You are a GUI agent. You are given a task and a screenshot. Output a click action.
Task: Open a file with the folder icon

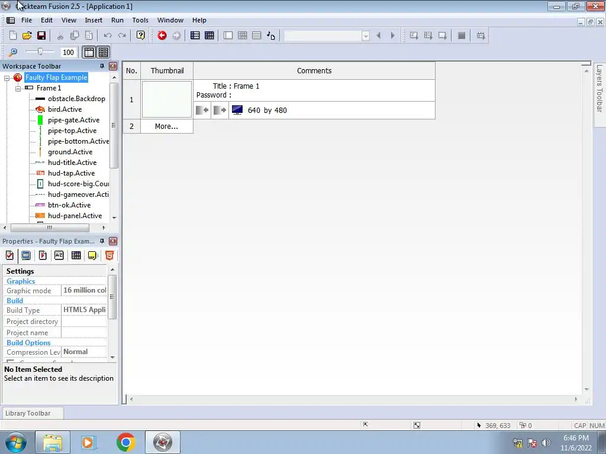27,35
